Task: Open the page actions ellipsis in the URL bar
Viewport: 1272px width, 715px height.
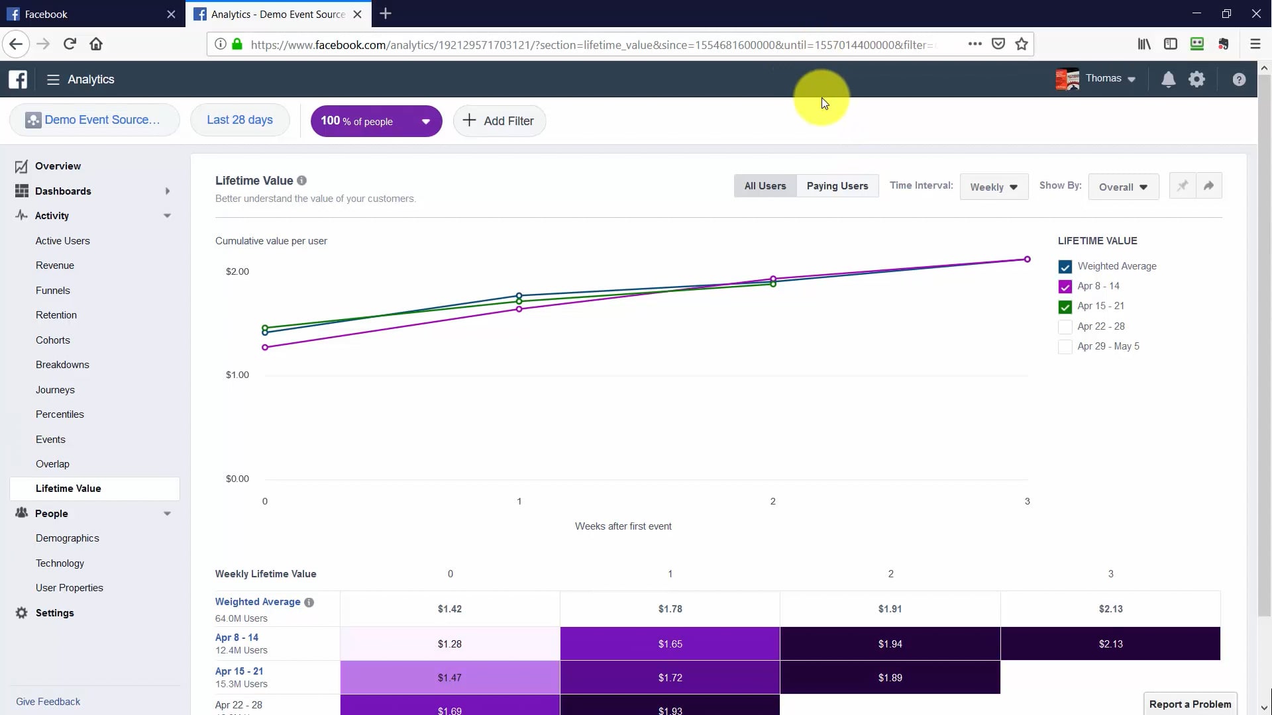Action: 975,44
